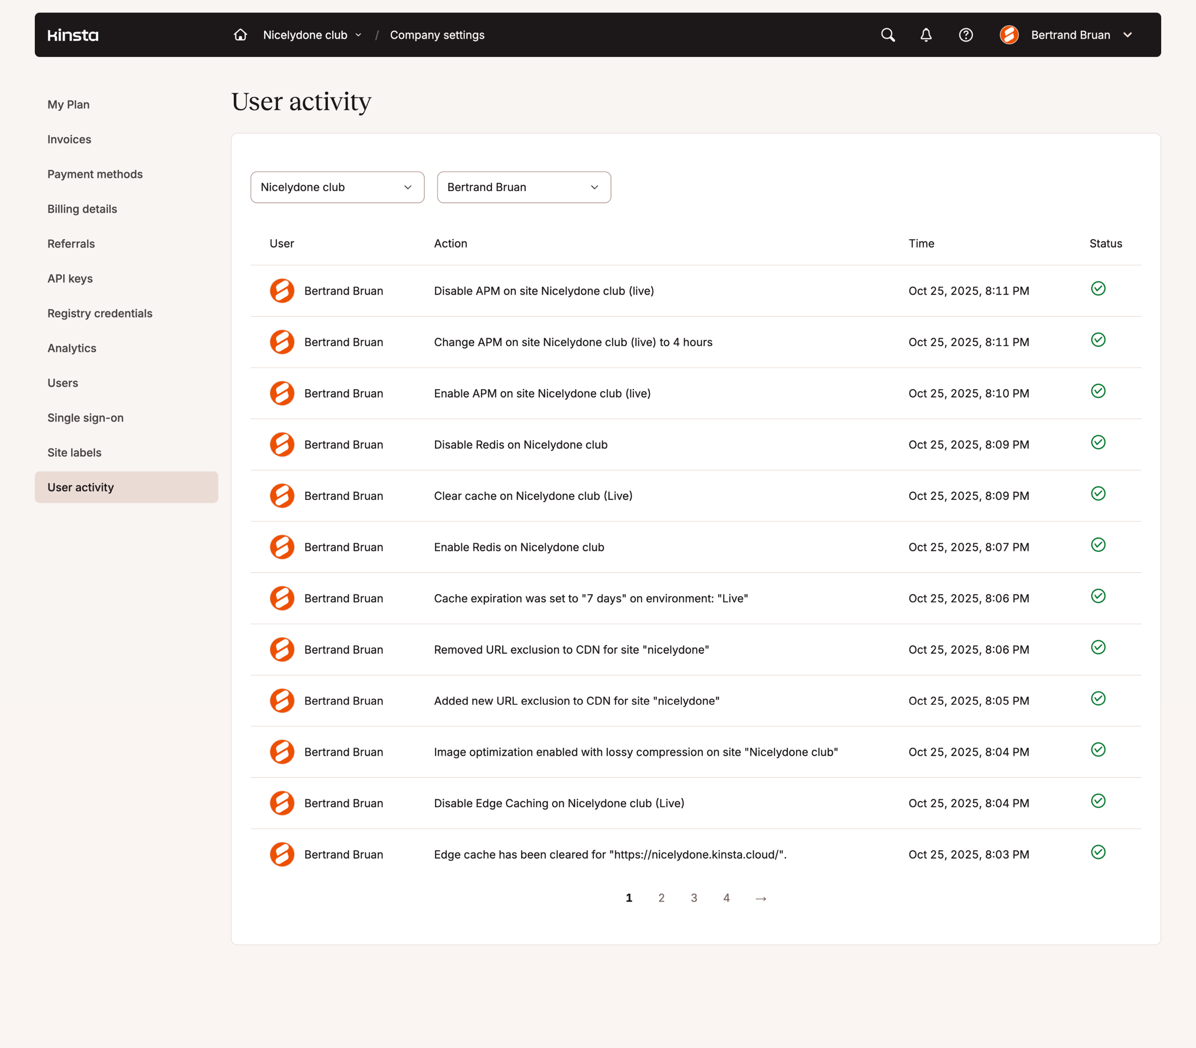Click status checkmark for Image optimization row

(x=1098, y=749)
